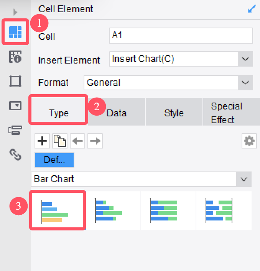260x271 pixels.
Task: Open the Cell Element panel icon
Action: click(x=15, y=31)
